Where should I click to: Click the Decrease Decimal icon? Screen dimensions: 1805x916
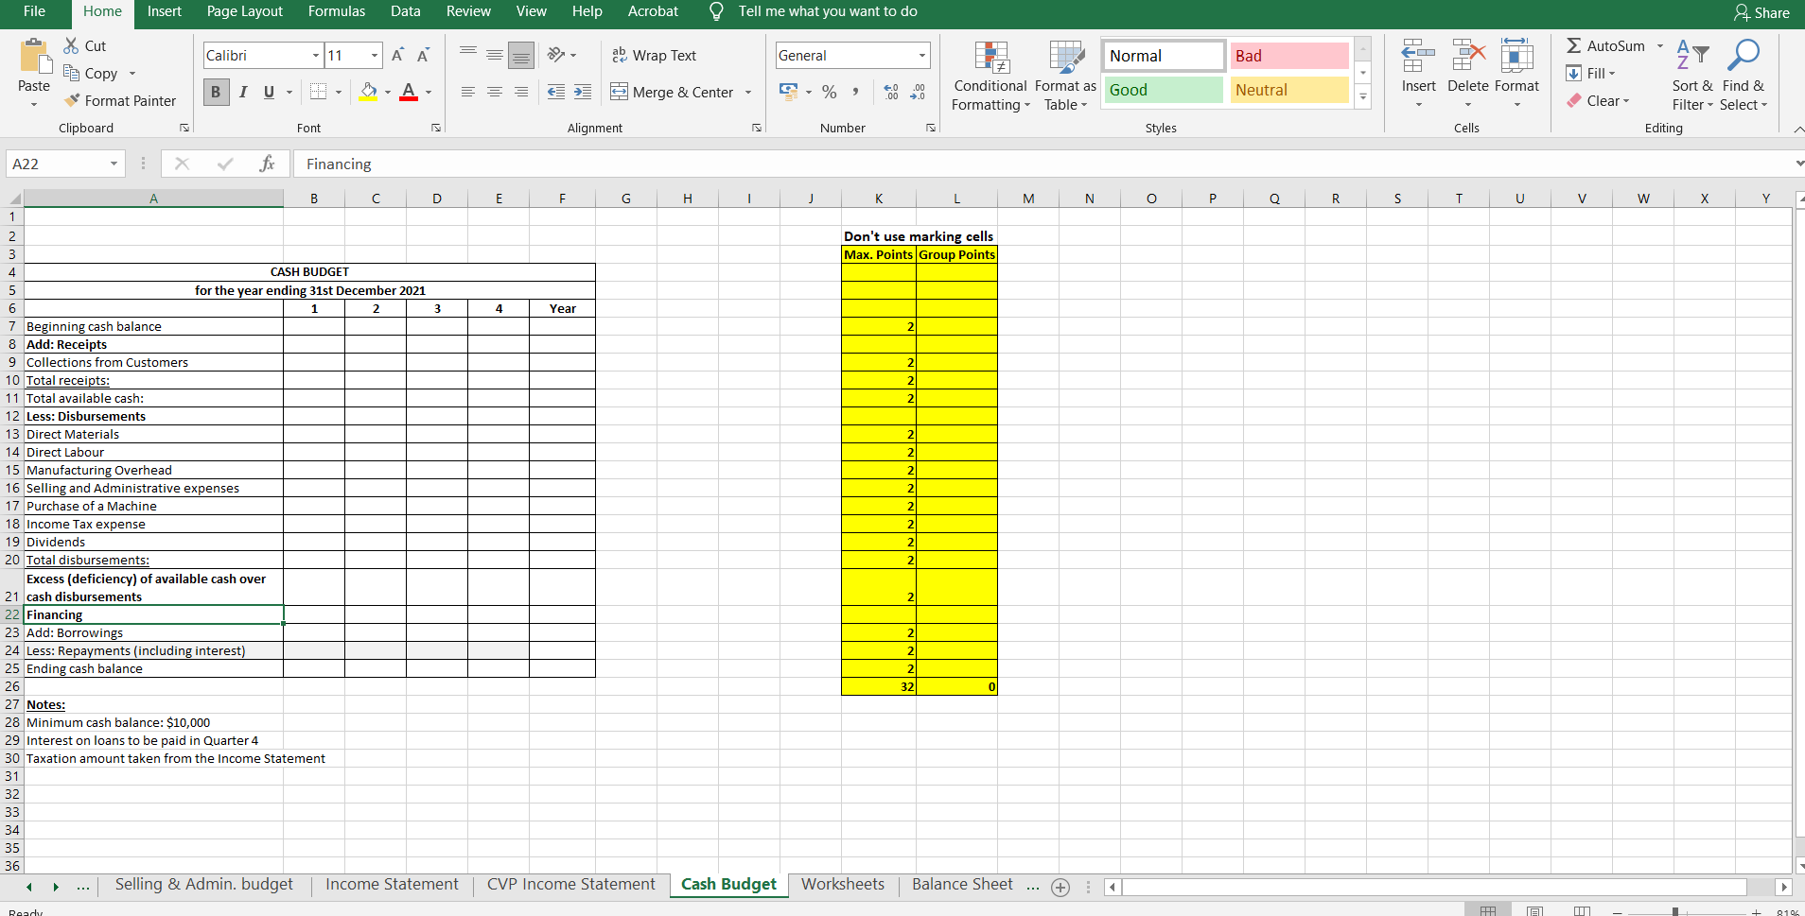[x=918, y=92]
